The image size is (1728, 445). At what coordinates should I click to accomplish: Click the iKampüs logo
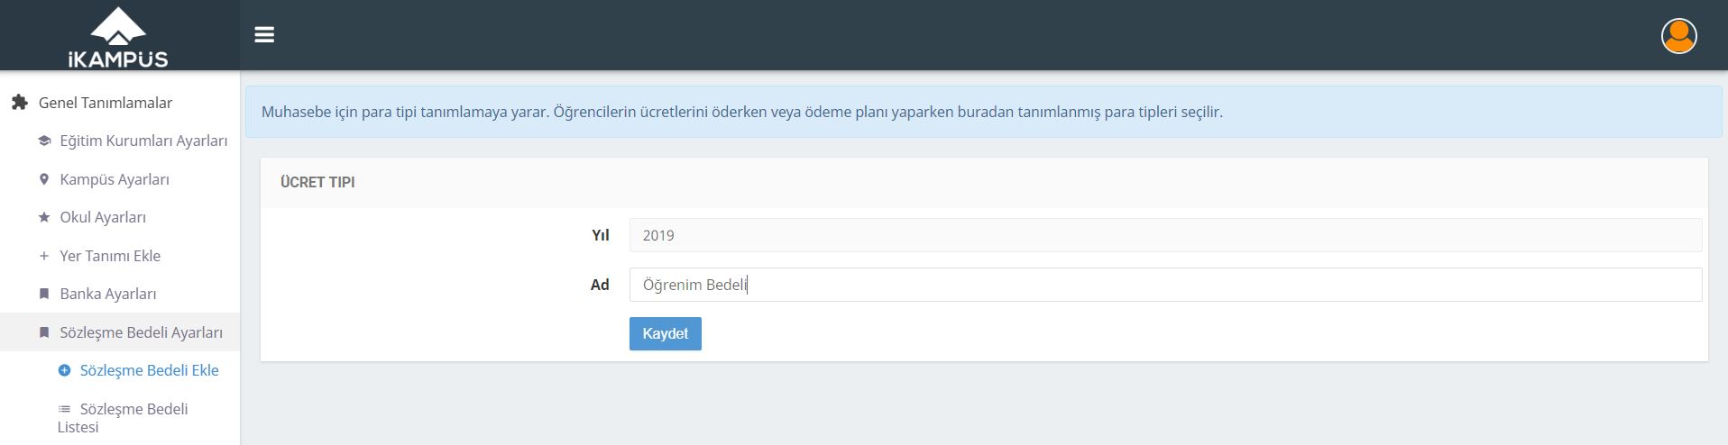pos(118,38)
